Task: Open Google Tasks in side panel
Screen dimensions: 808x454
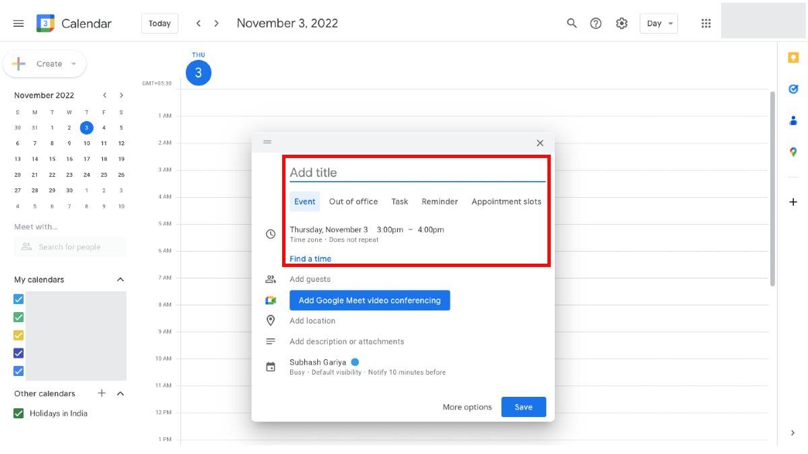Action: point(793,89)
